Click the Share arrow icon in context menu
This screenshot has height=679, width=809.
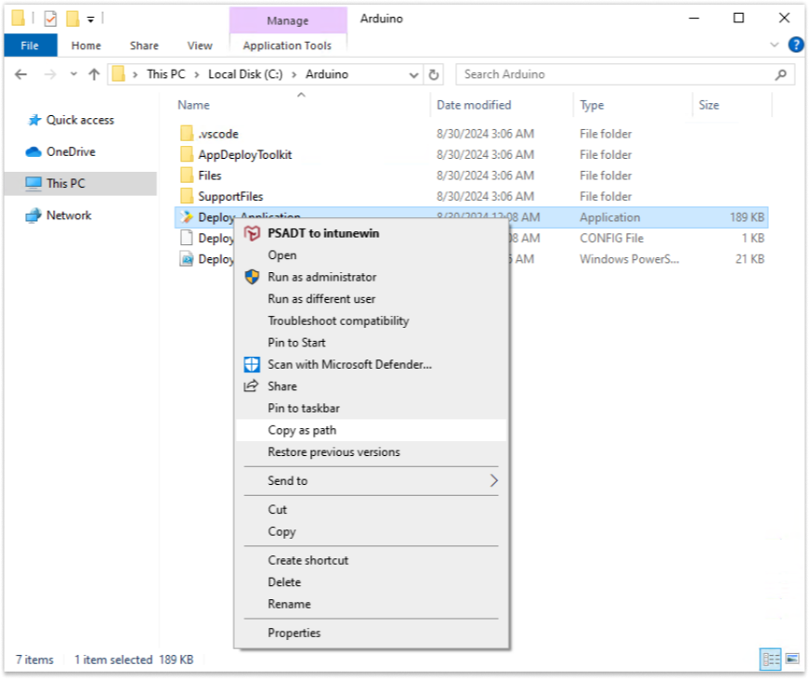(251, 385)
